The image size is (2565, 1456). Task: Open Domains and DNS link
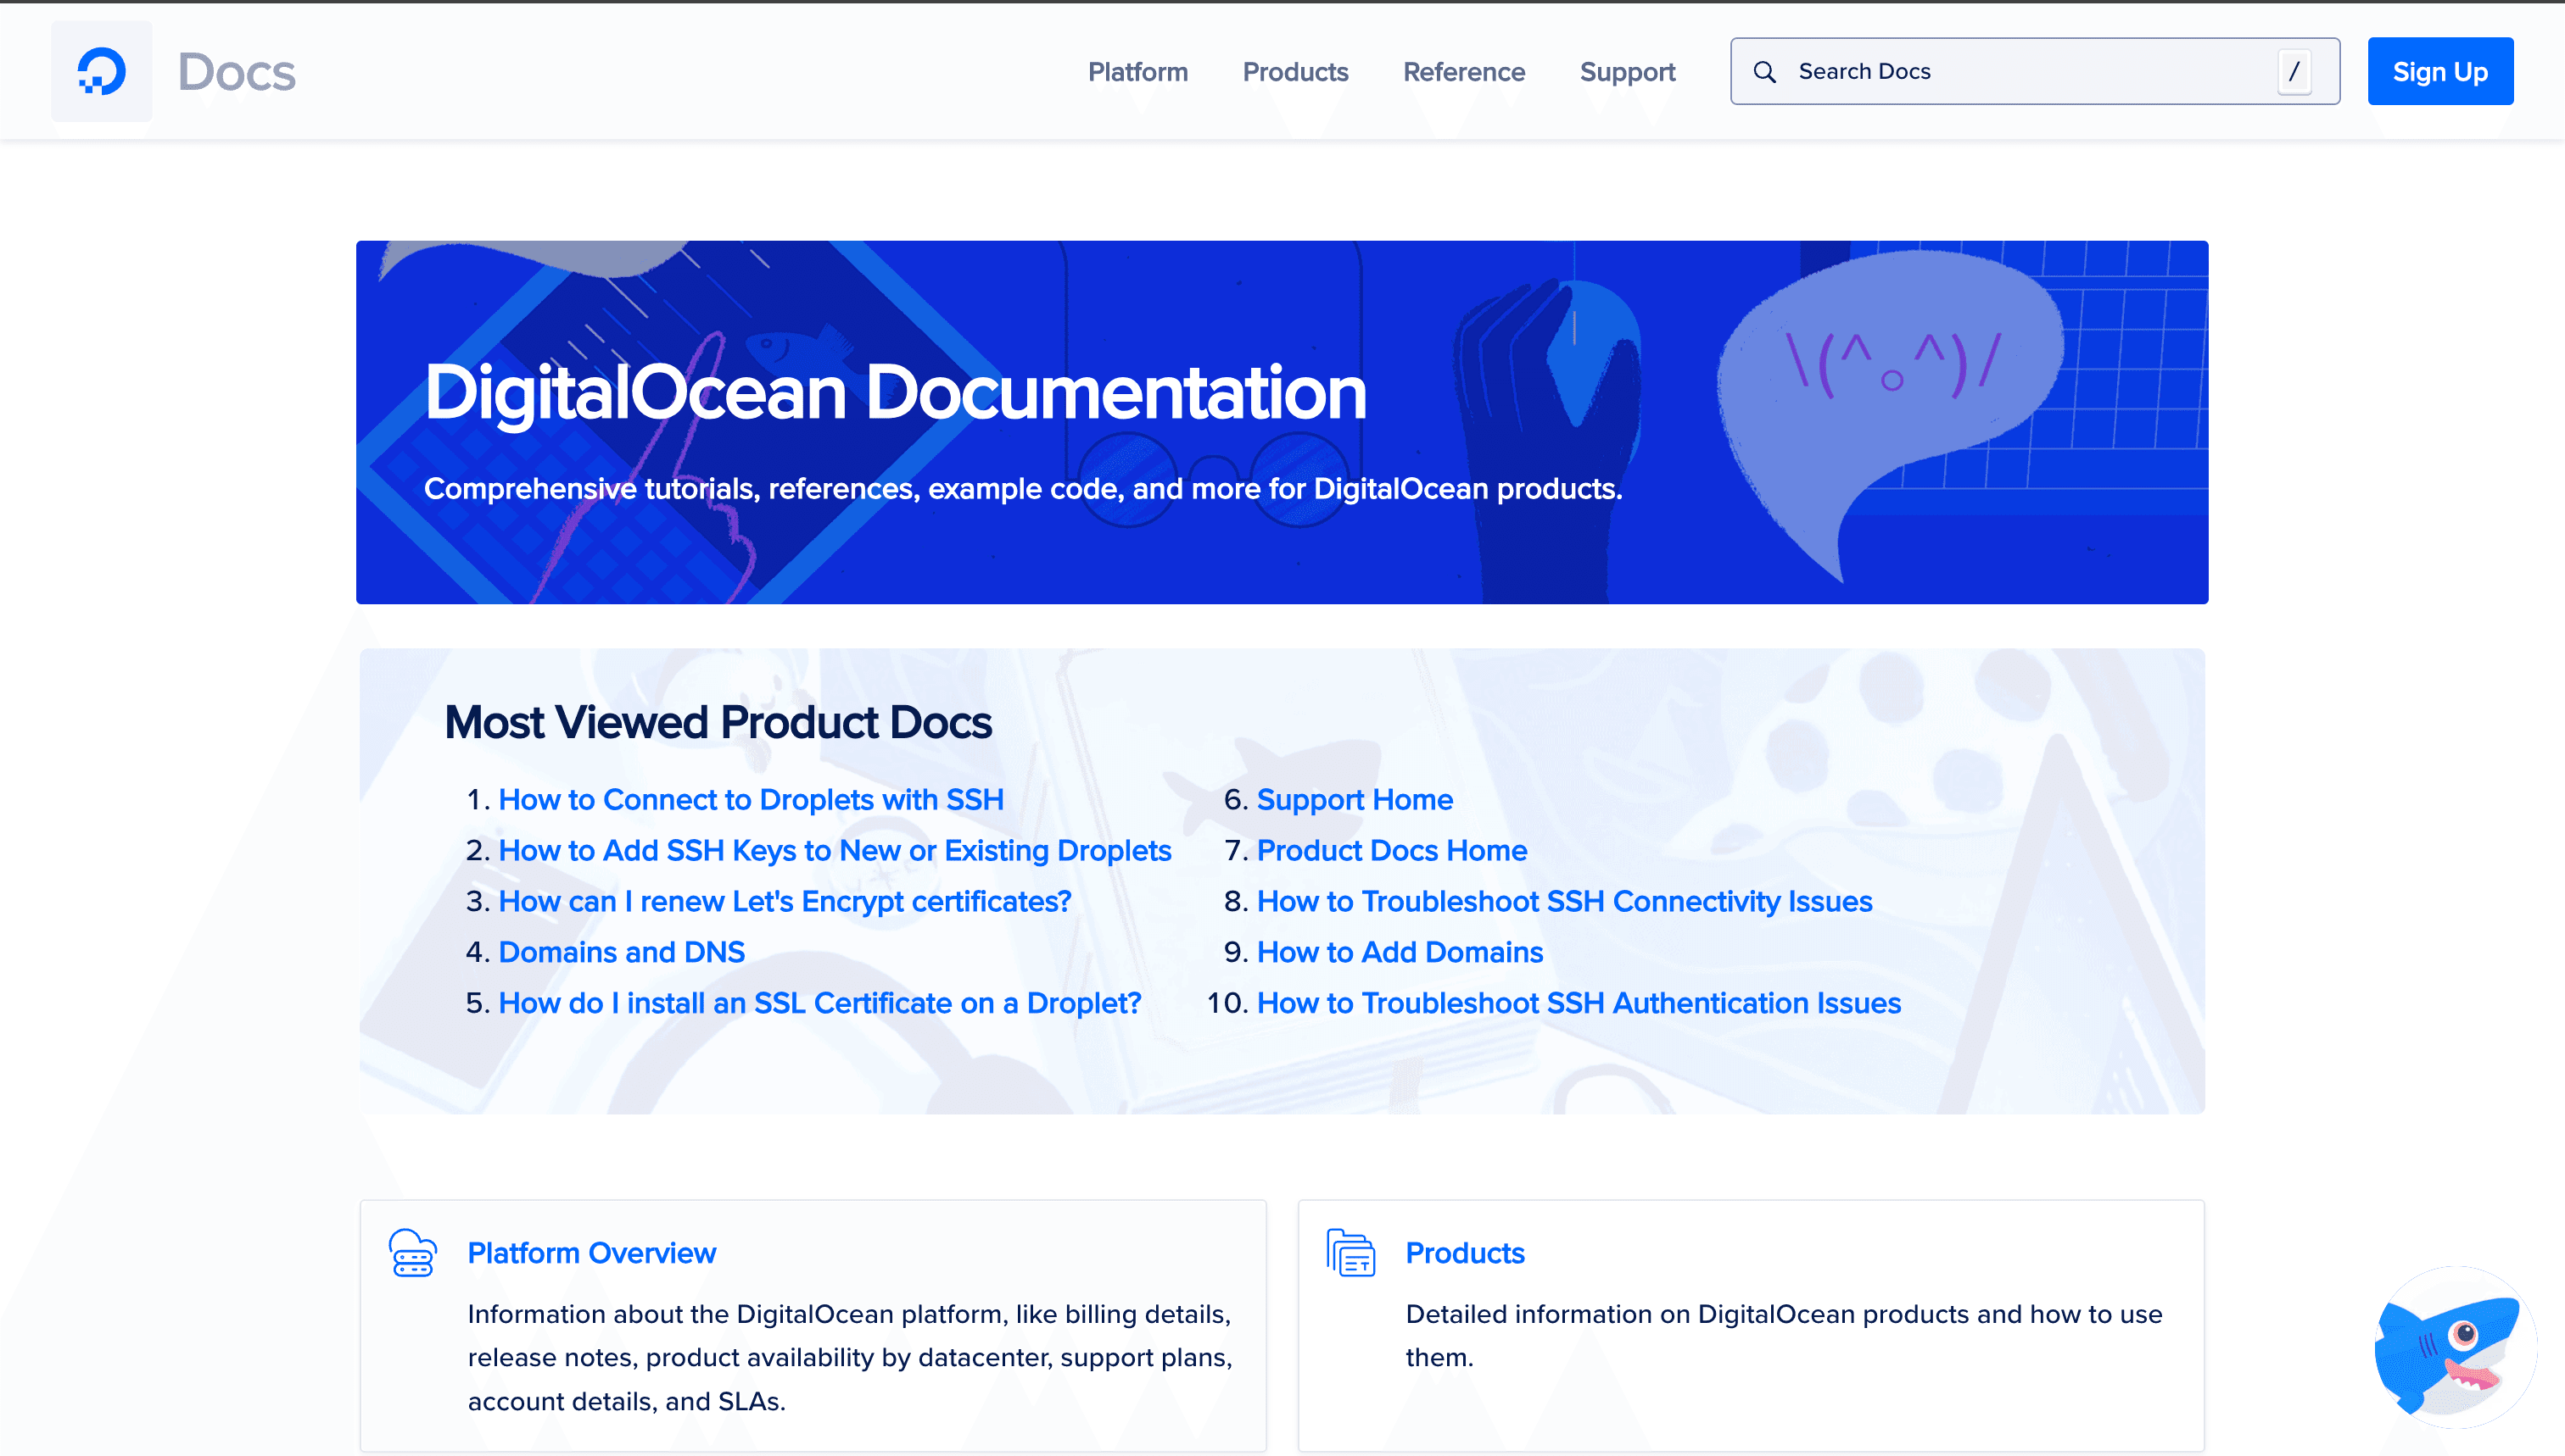click(622, 952)
